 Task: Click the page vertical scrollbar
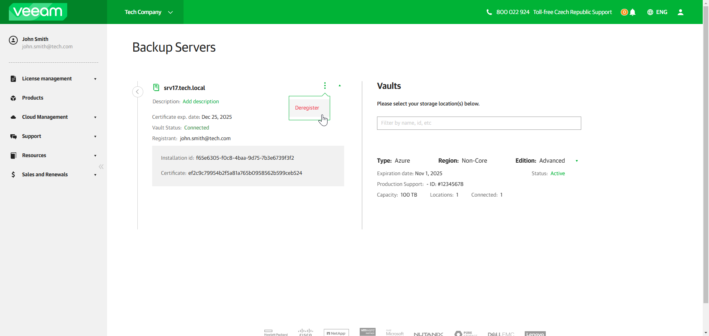[x=706, y=155]
